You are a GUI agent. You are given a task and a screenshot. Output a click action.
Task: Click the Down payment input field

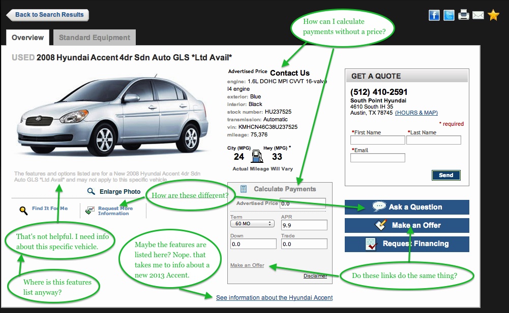[x=253, y=244]
